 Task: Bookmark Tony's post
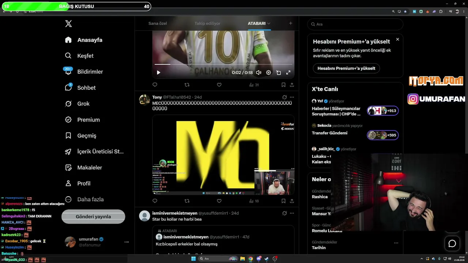click(283, 201)
